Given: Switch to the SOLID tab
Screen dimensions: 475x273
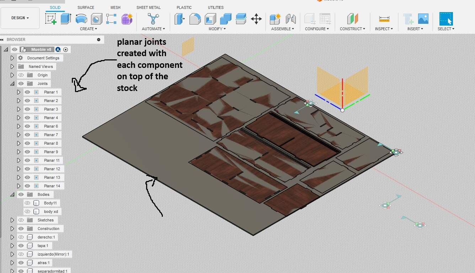Looking at the screenshot, I should pyautogui.click(x=55, y=7).
